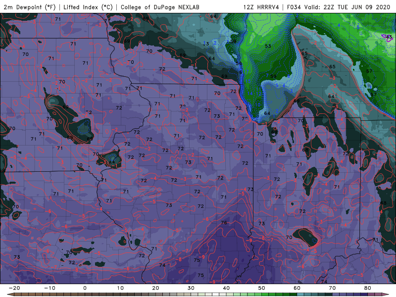Image resolution: width=396 pixels, height=297 pixels.
Task: Click the '20' color scale label
Action: pos(155,288)
